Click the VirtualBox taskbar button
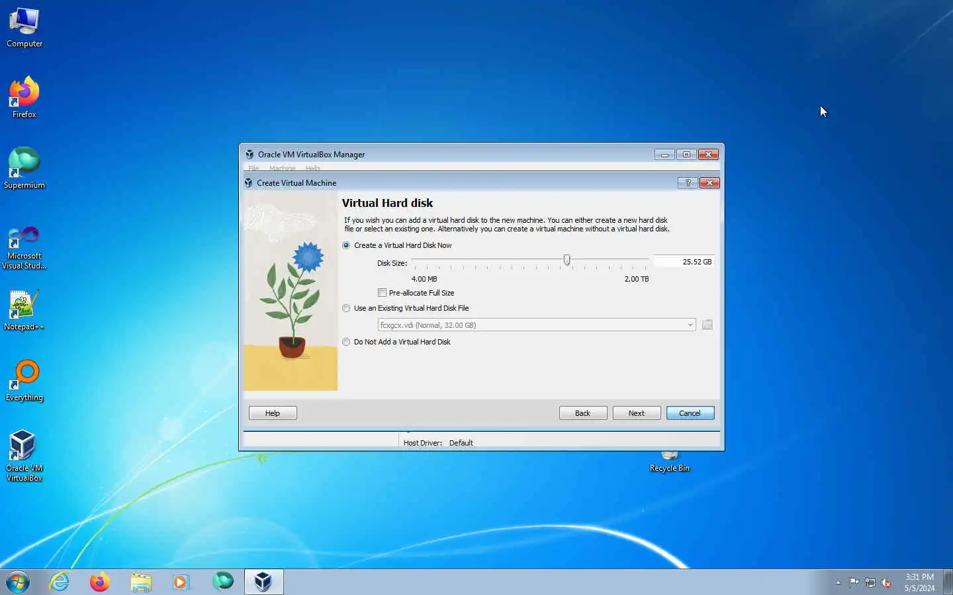 263,582
